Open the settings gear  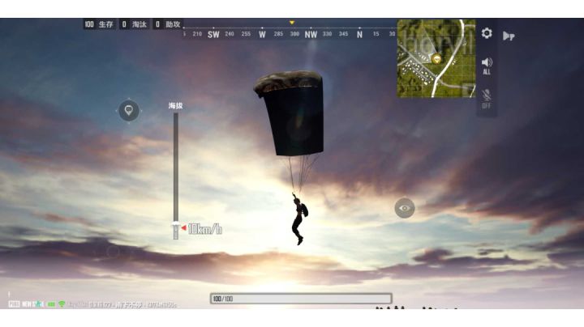487,33
